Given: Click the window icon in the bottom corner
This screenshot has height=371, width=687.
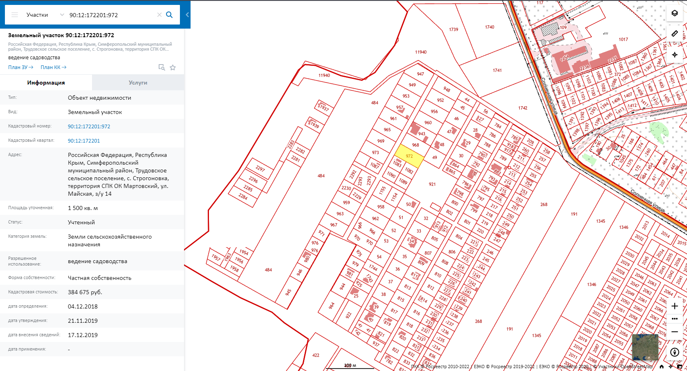Looking at the screenshot, I should 680,367.
